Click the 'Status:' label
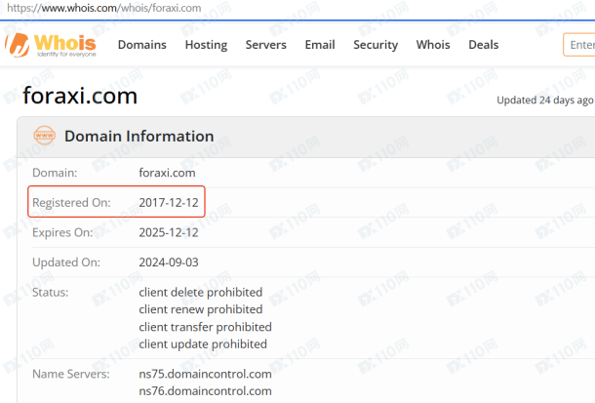 51,292
